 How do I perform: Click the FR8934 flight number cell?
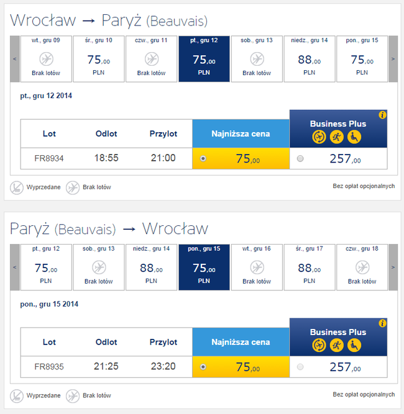(49, 159)
